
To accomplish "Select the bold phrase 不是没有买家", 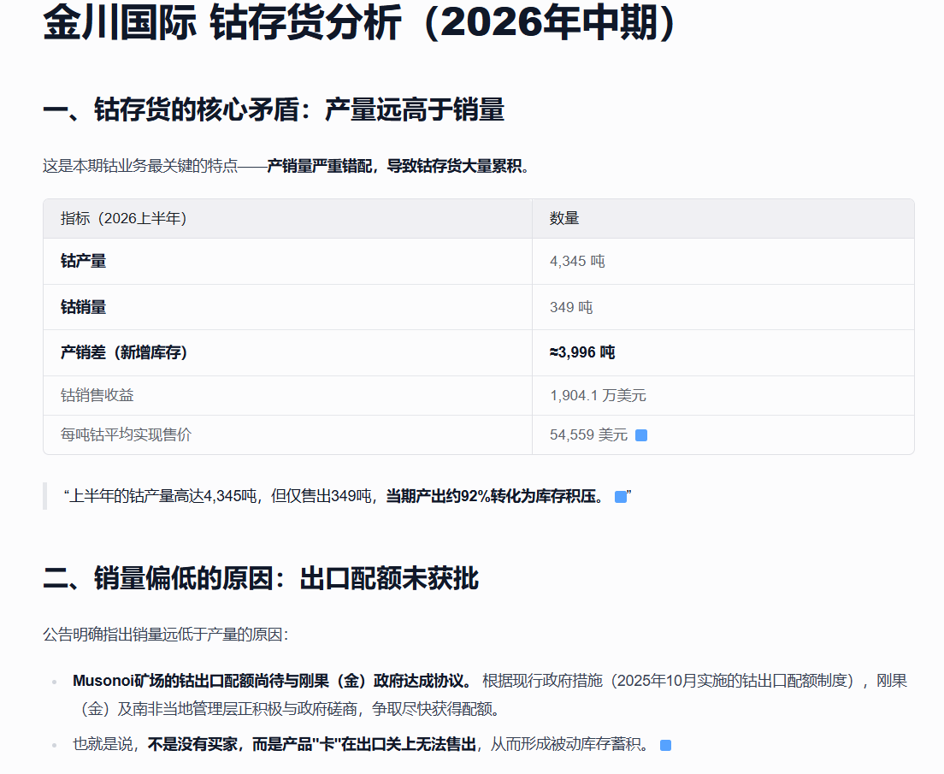I will pyautogui.click(x=192, y=744).
